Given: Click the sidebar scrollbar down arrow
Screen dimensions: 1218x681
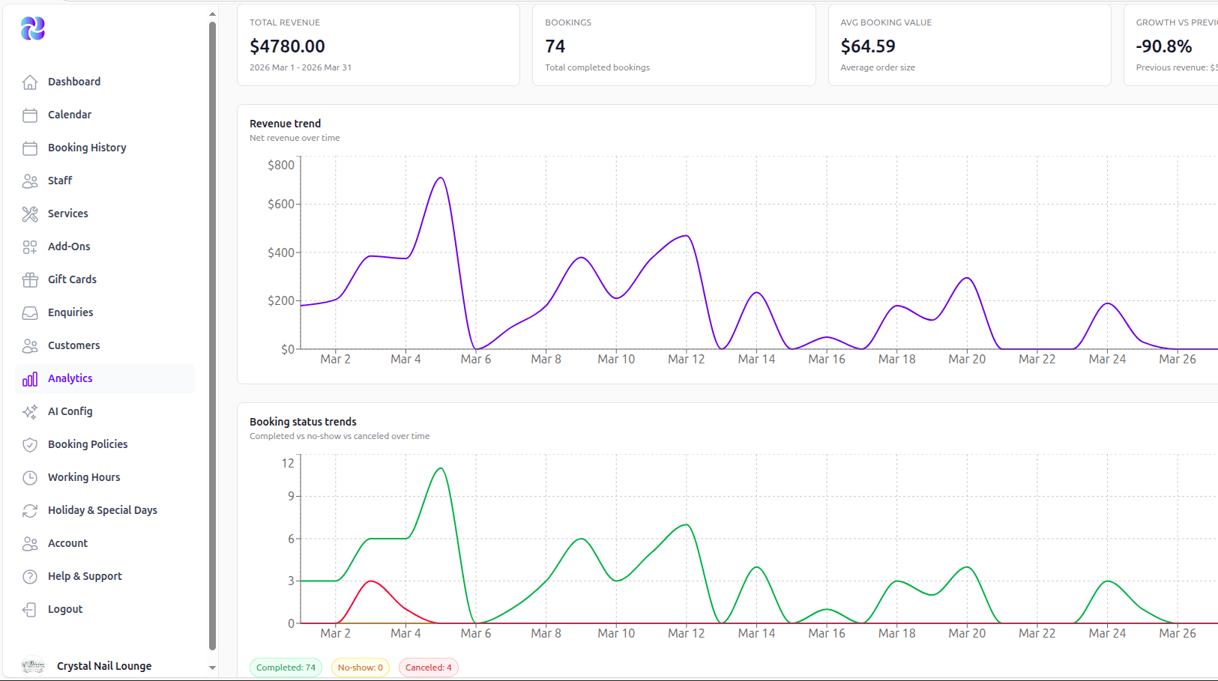Looking at the screenshot, I should (212, 668).
